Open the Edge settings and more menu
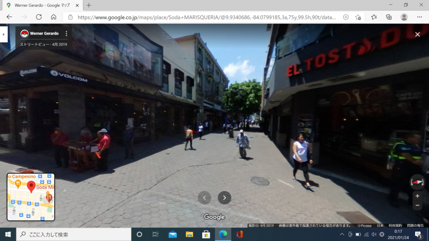Screen dimensions: 429x241 pos(419,17)
